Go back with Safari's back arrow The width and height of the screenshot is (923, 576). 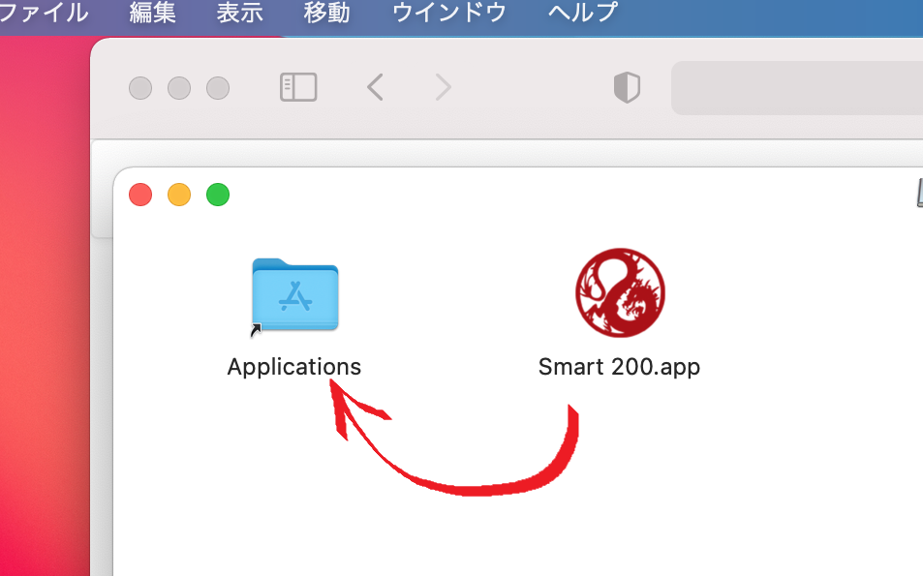pos(376,88)
